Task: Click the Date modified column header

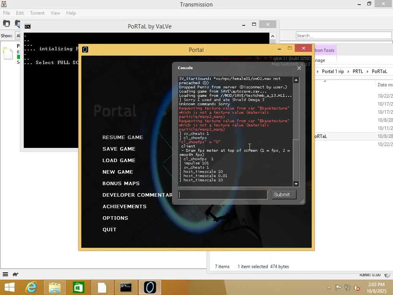Action: (385, 85)
